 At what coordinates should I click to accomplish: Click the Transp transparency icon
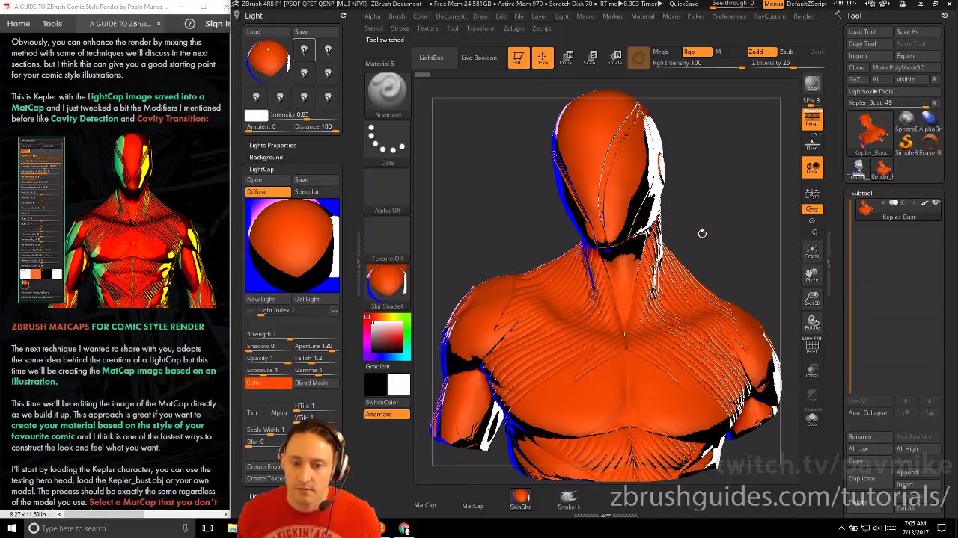point(812,371)
